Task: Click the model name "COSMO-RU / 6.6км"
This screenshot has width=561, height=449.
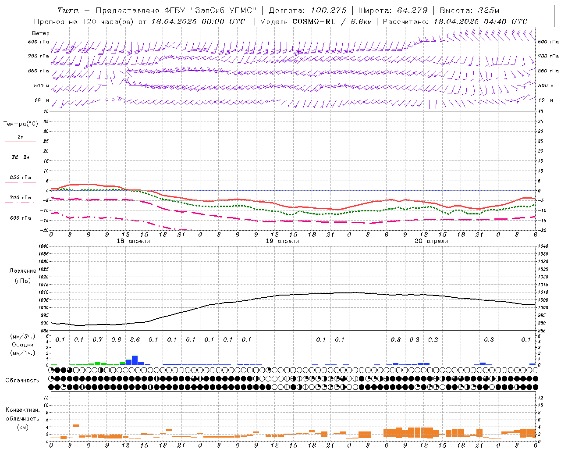Action: coord(332,21)
